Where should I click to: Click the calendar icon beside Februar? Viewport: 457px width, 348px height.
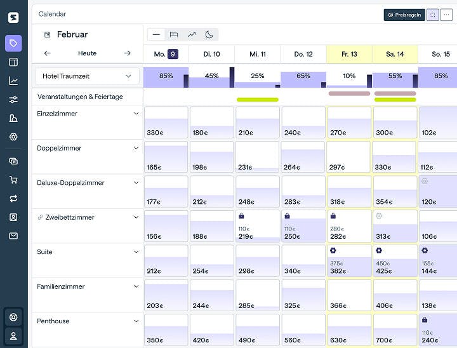pyautogui.click(x=47, y=34)
